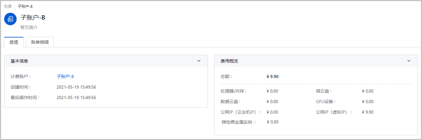This screenshot has height=140, width=422.
Task: Click the 弹性裸金属实例 cost value
Action: [273, 122]
